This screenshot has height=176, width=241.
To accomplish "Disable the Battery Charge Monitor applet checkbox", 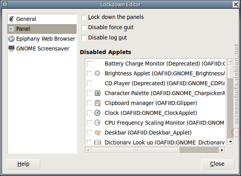I will click(x=89, y=64).
